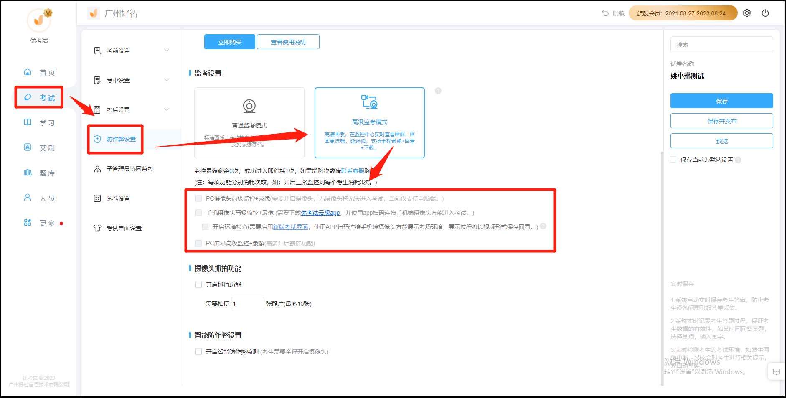The height and width of the screenshot is (399, 787).
Task: Open the 题库 question bank icon
Action: tap(27, 172)
